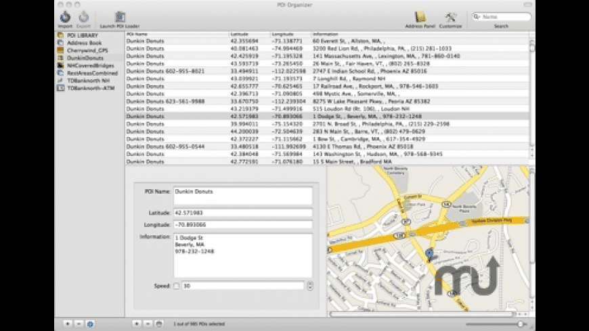Image resolution: width=589 pixels, height=331 pixels.
Task: Remove the selected POI with minus button
Action: point(148,324)
